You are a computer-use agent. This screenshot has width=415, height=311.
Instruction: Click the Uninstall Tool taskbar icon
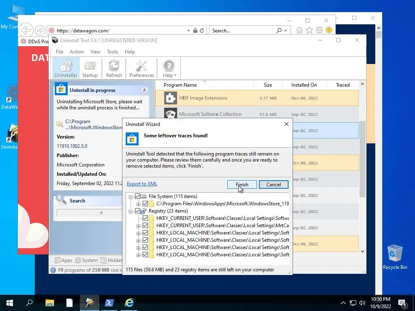[x=90, y=303]
